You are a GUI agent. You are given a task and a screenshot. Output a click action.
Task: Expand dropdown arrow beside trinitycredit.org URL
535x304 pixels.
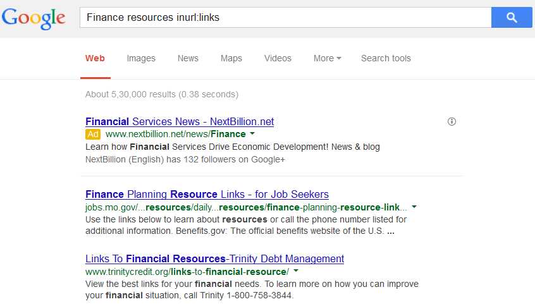click(296, 271)
